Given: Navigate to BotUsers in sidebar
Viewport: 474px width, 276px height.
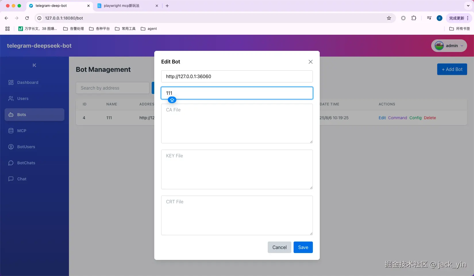Looking at the screenshot, I should click(34, 147).
